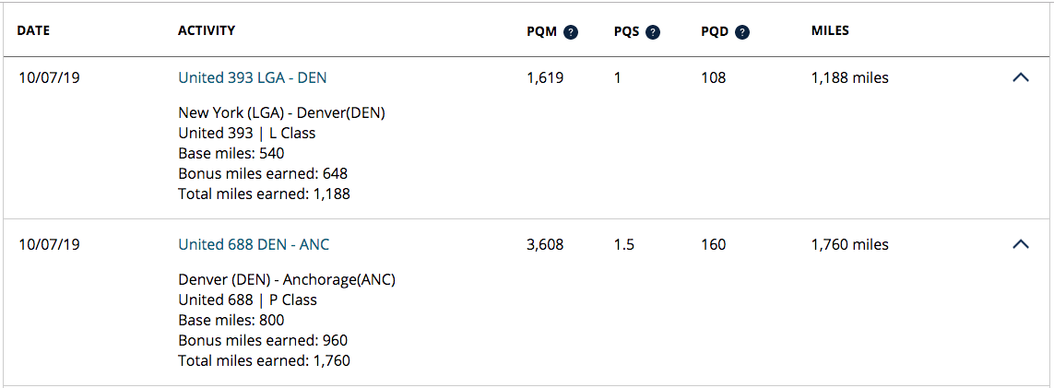Open the United 688 DEN - ANC link
The image size is (1054, 388).
[x=254, y=245]
